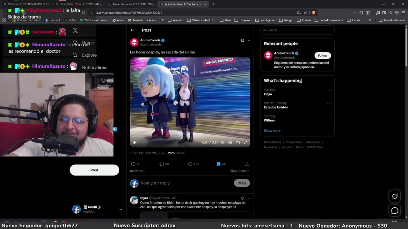Open more options on AnimeTrends post
This screenshot has width=408, height=229.
(248, 40)
